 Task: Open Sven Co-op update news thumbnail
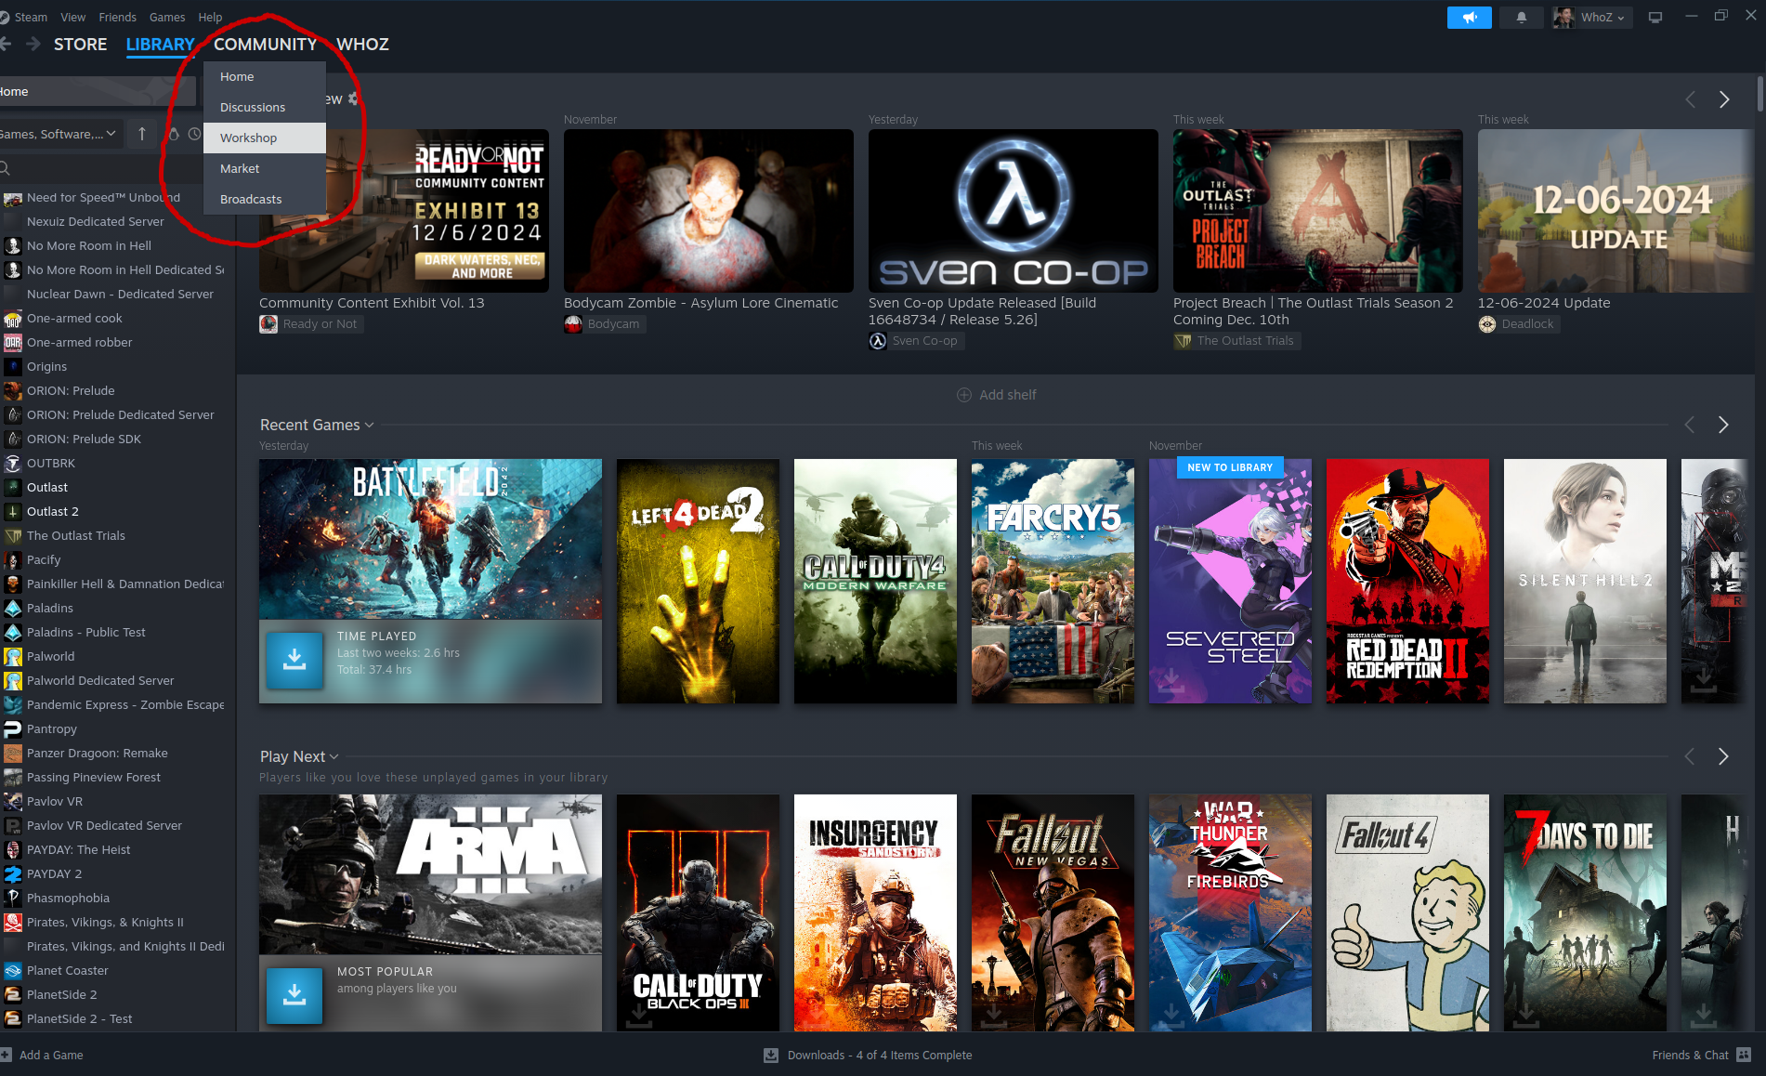[x=1013, y=211]
